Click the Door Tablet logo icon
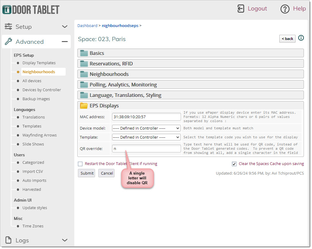The image size is (312, 249). [x=7, y=9]
